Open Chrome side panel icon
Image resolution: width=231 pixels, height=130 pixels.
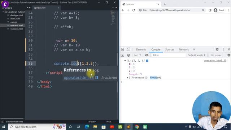pyautogui.click(x=210, y=10)
